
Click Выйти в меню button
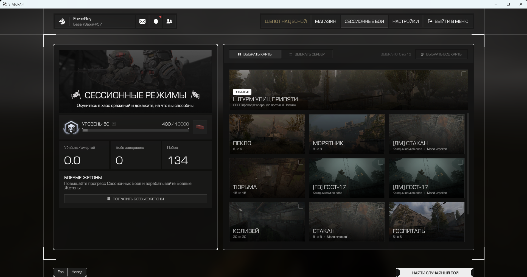[448, 21]
